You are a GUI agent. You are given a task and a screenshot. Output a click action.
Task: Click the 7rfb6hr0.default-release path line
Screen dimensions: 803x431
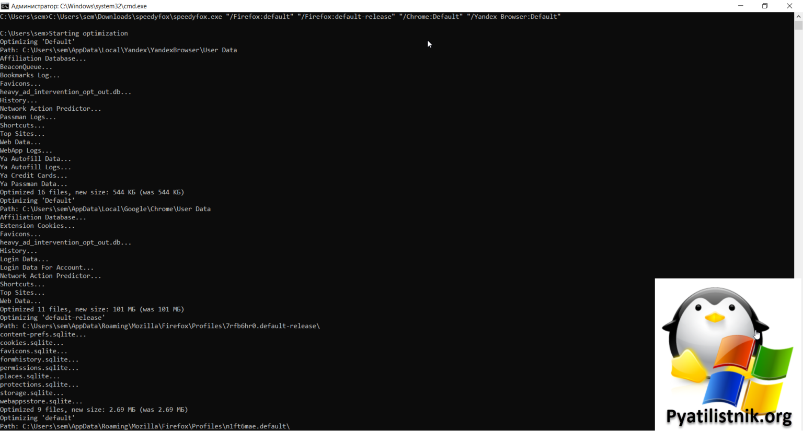[160, 326]
